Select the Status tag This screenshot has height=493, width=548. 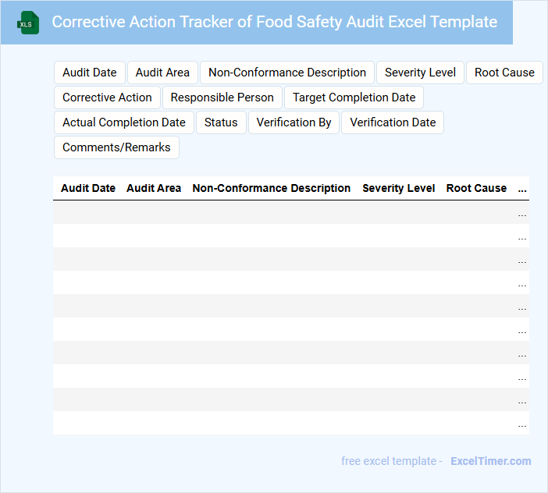click(x=221, y=122)
